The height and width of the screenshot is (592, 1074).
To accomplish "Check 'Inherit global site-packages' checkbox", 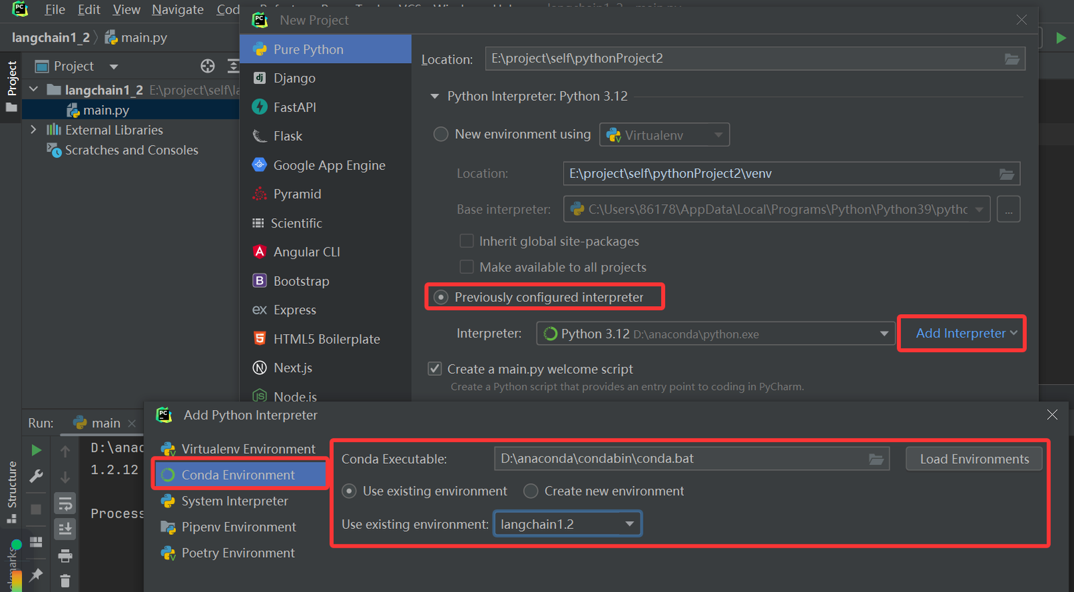I will click(467, 241).
